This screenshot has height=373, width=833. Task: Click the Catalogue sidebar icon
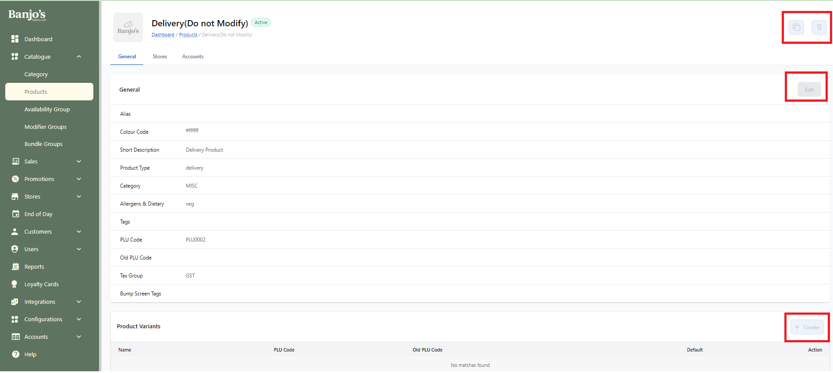point(15,57)
